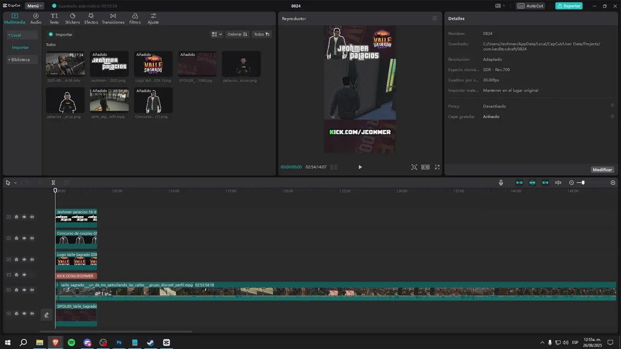
Task: Click the record voiceover microphone icon
Action: tap(501, 183)
